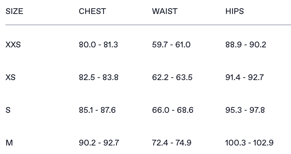Click chest value 90.2 - 92.7
This screenshot has width=291, height=154.
[x=99, y=143]
